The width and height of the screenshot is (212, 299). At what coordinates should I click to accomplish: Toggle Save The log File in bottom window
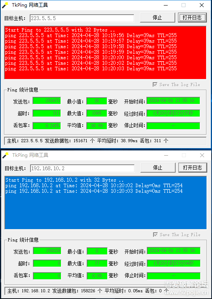click(x=155, y=235)
